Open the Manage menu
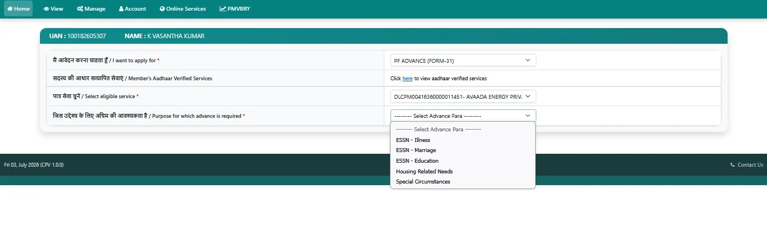Screen dimensions: 767x225 91,8
